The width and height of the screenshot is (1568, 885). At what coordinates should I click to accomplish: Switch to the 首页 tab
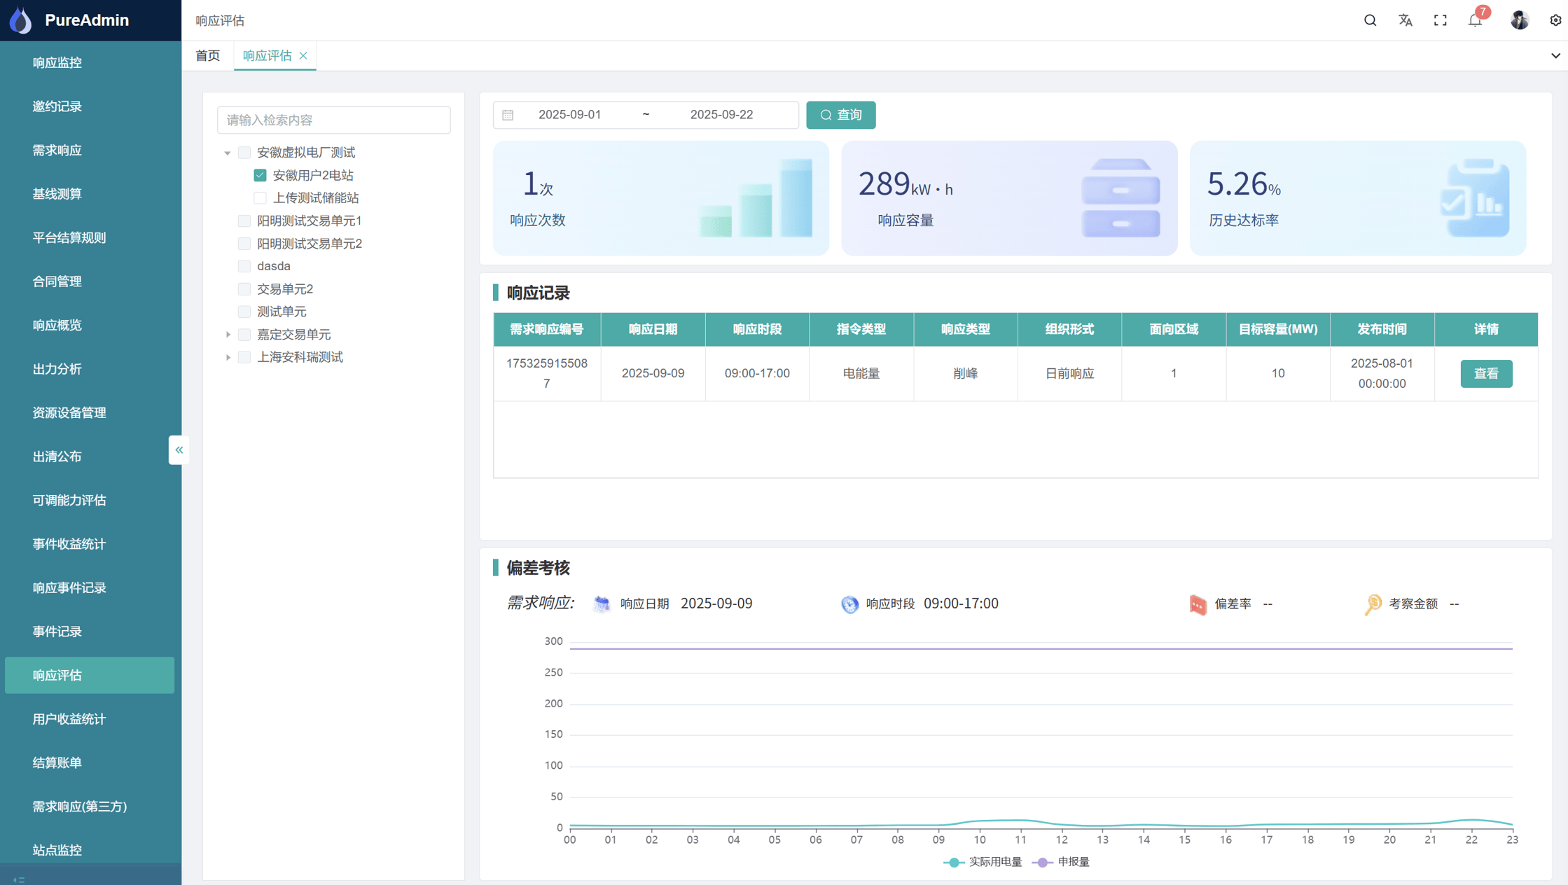[207, 56]
